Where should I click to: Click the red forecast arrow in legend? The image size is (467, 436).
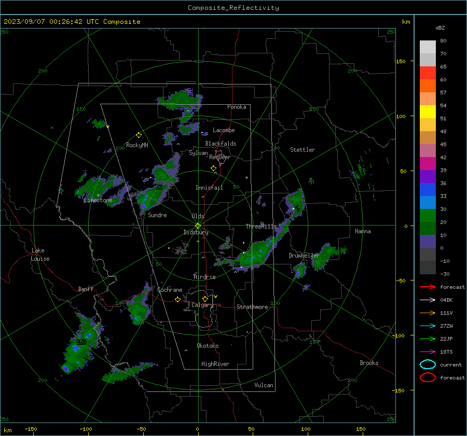click(428, 287)
